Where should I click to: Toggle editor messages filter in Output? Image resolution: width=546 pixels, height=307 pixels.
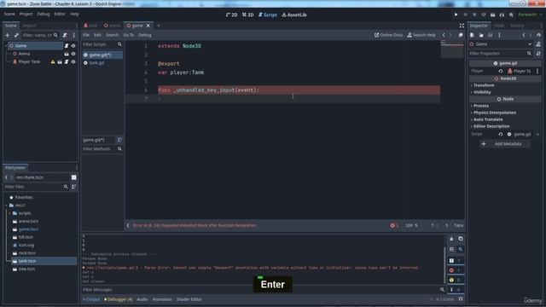click(x=455, y=289)
